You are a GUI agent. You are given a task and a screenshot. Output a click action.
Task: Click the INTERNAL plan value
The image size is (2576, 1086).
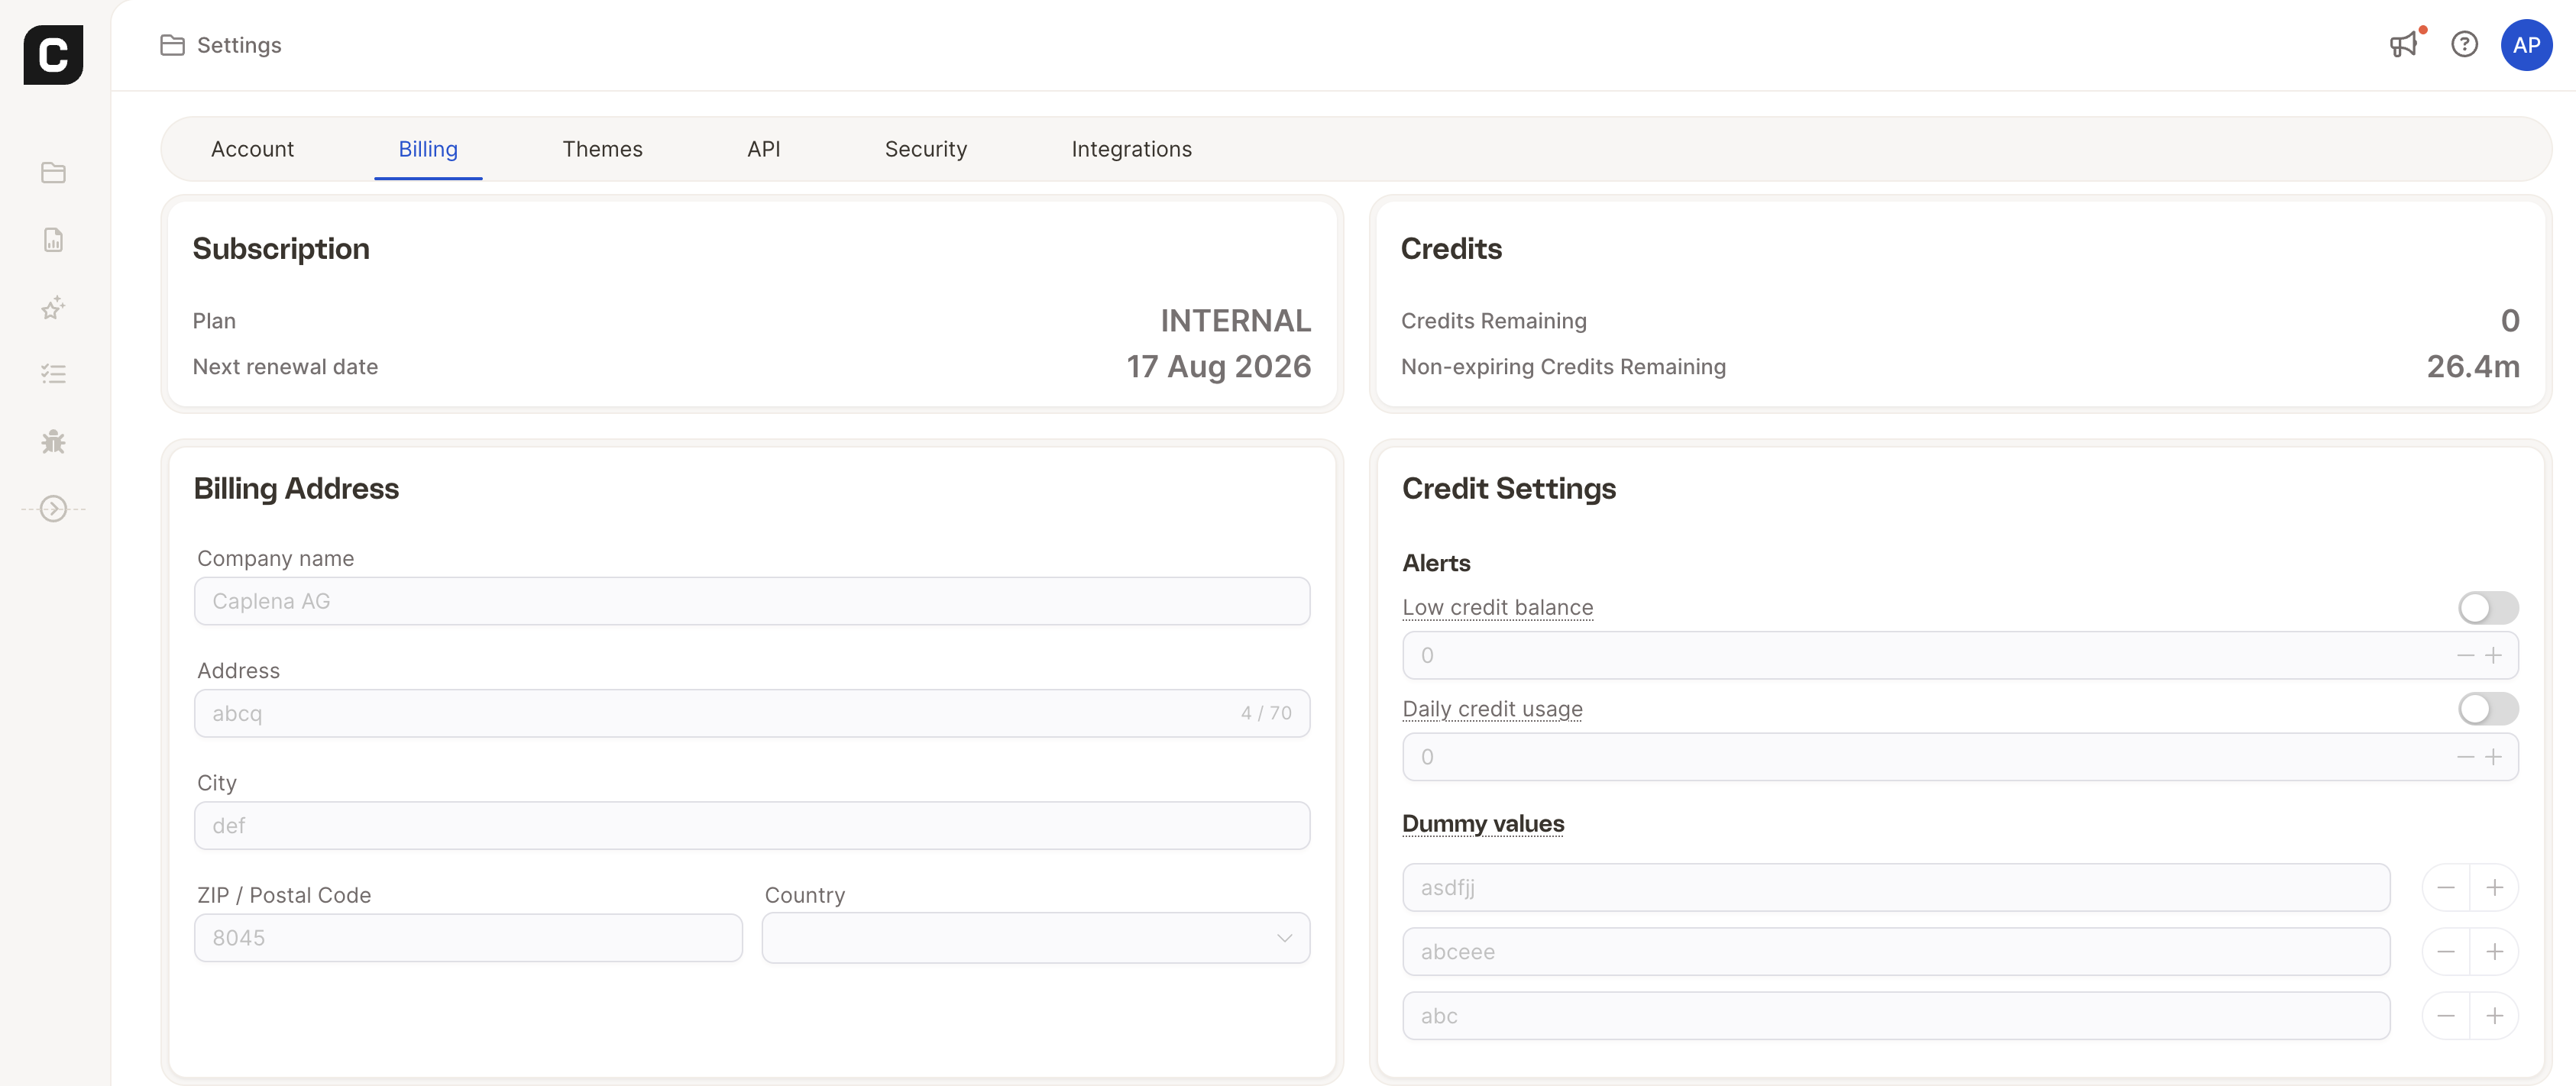[1235, 321]
